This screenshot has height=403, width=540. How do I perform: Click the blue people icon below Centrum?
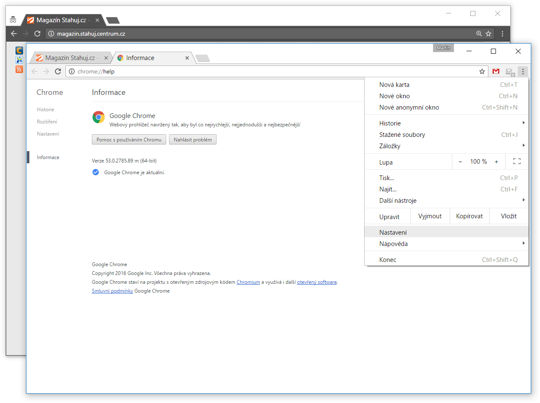click(x=19, y=60)
